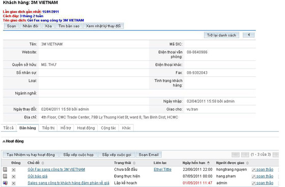Sort by the Ngày hến hạn column arrow
Image resolution: width=285 pixels, height=187 pixels.
click(x=208, y=163)
